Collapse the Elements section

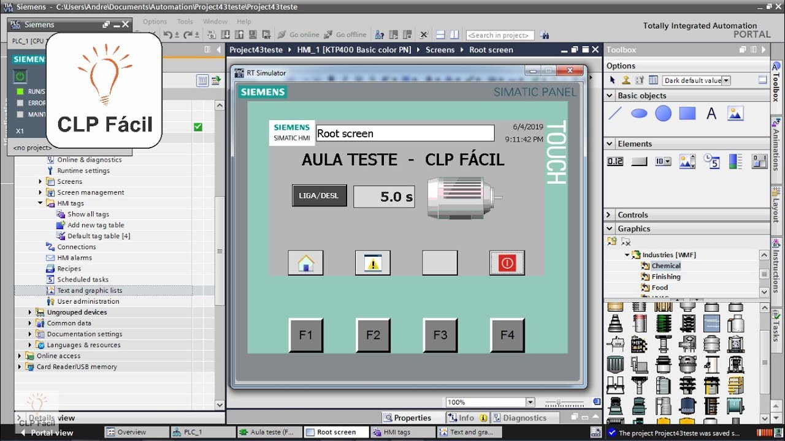[610, 144]
